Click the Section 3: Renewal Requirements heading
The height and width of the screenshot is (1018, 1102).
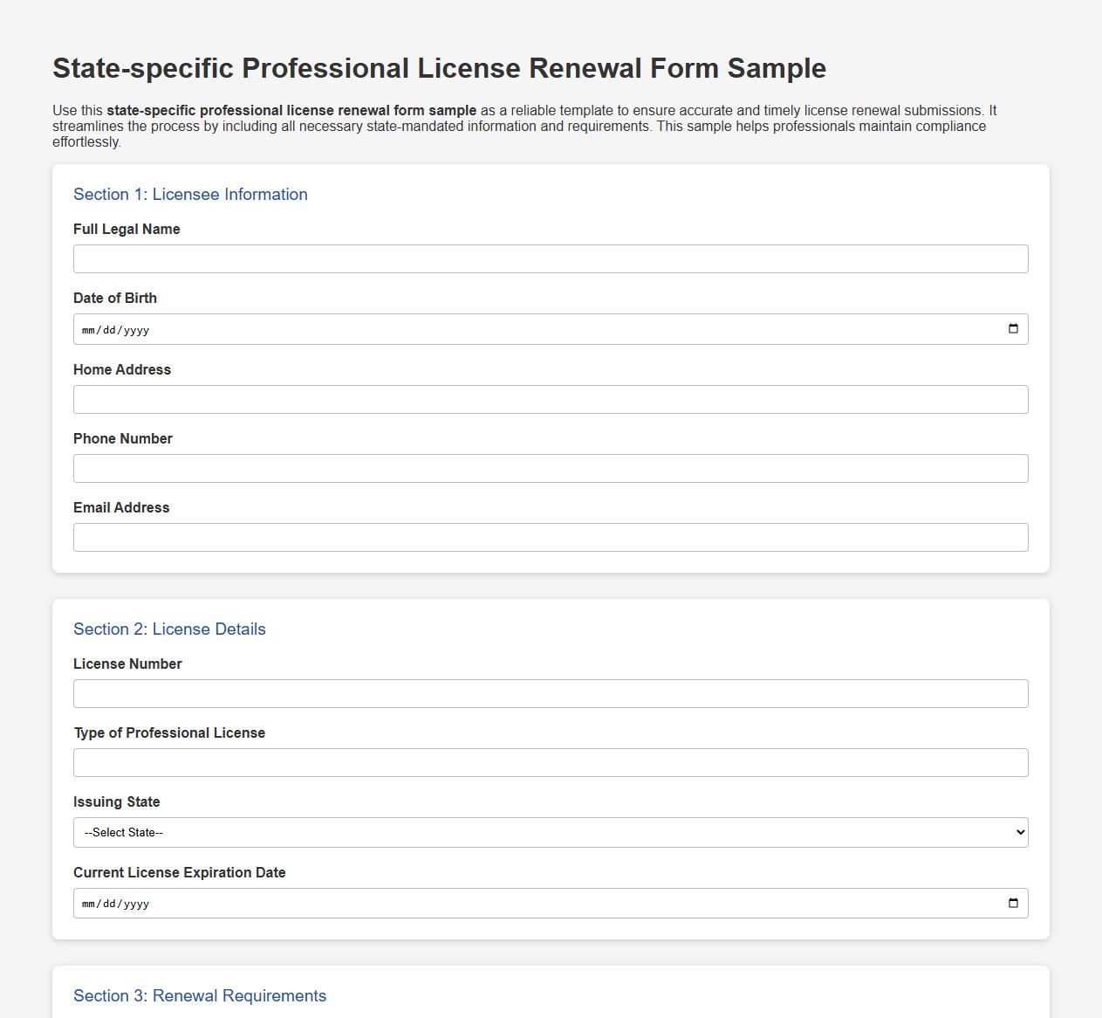[x=200, y=995]
